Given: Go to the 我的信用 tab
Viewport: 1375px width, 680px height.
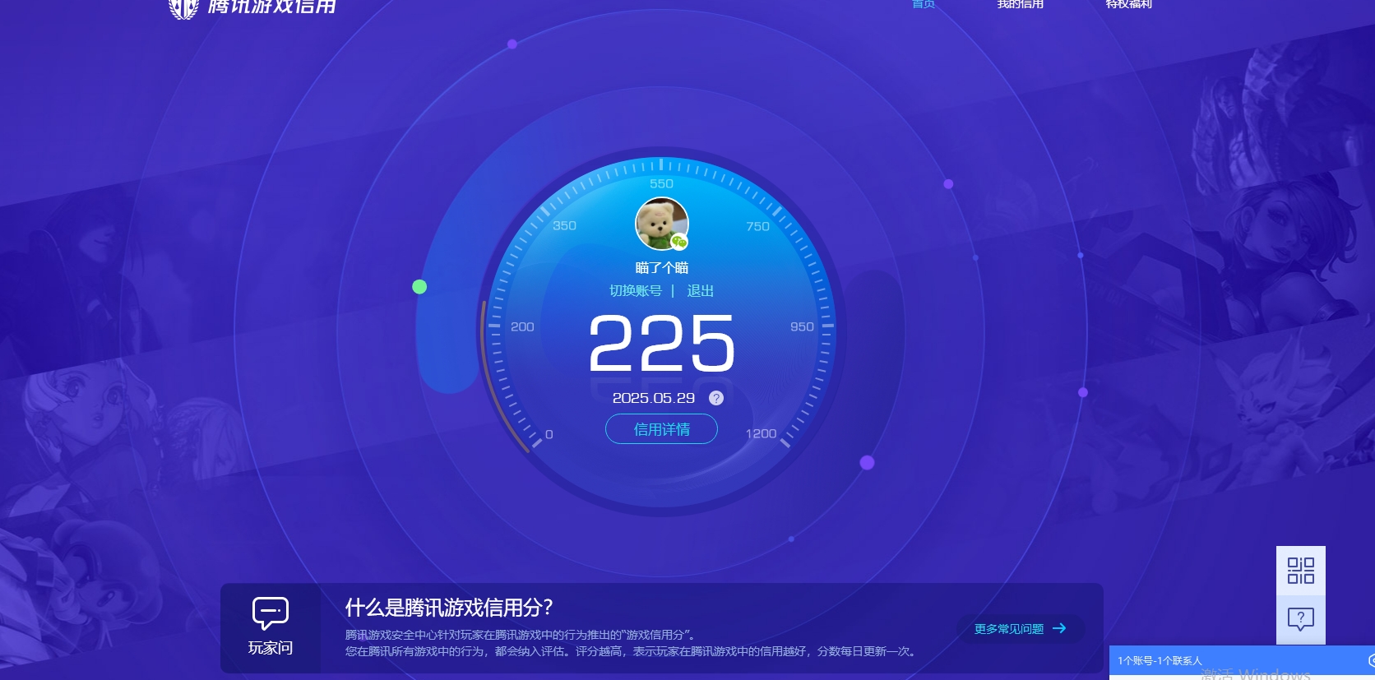Looking at the screenshot, I should click(1020, 4).
